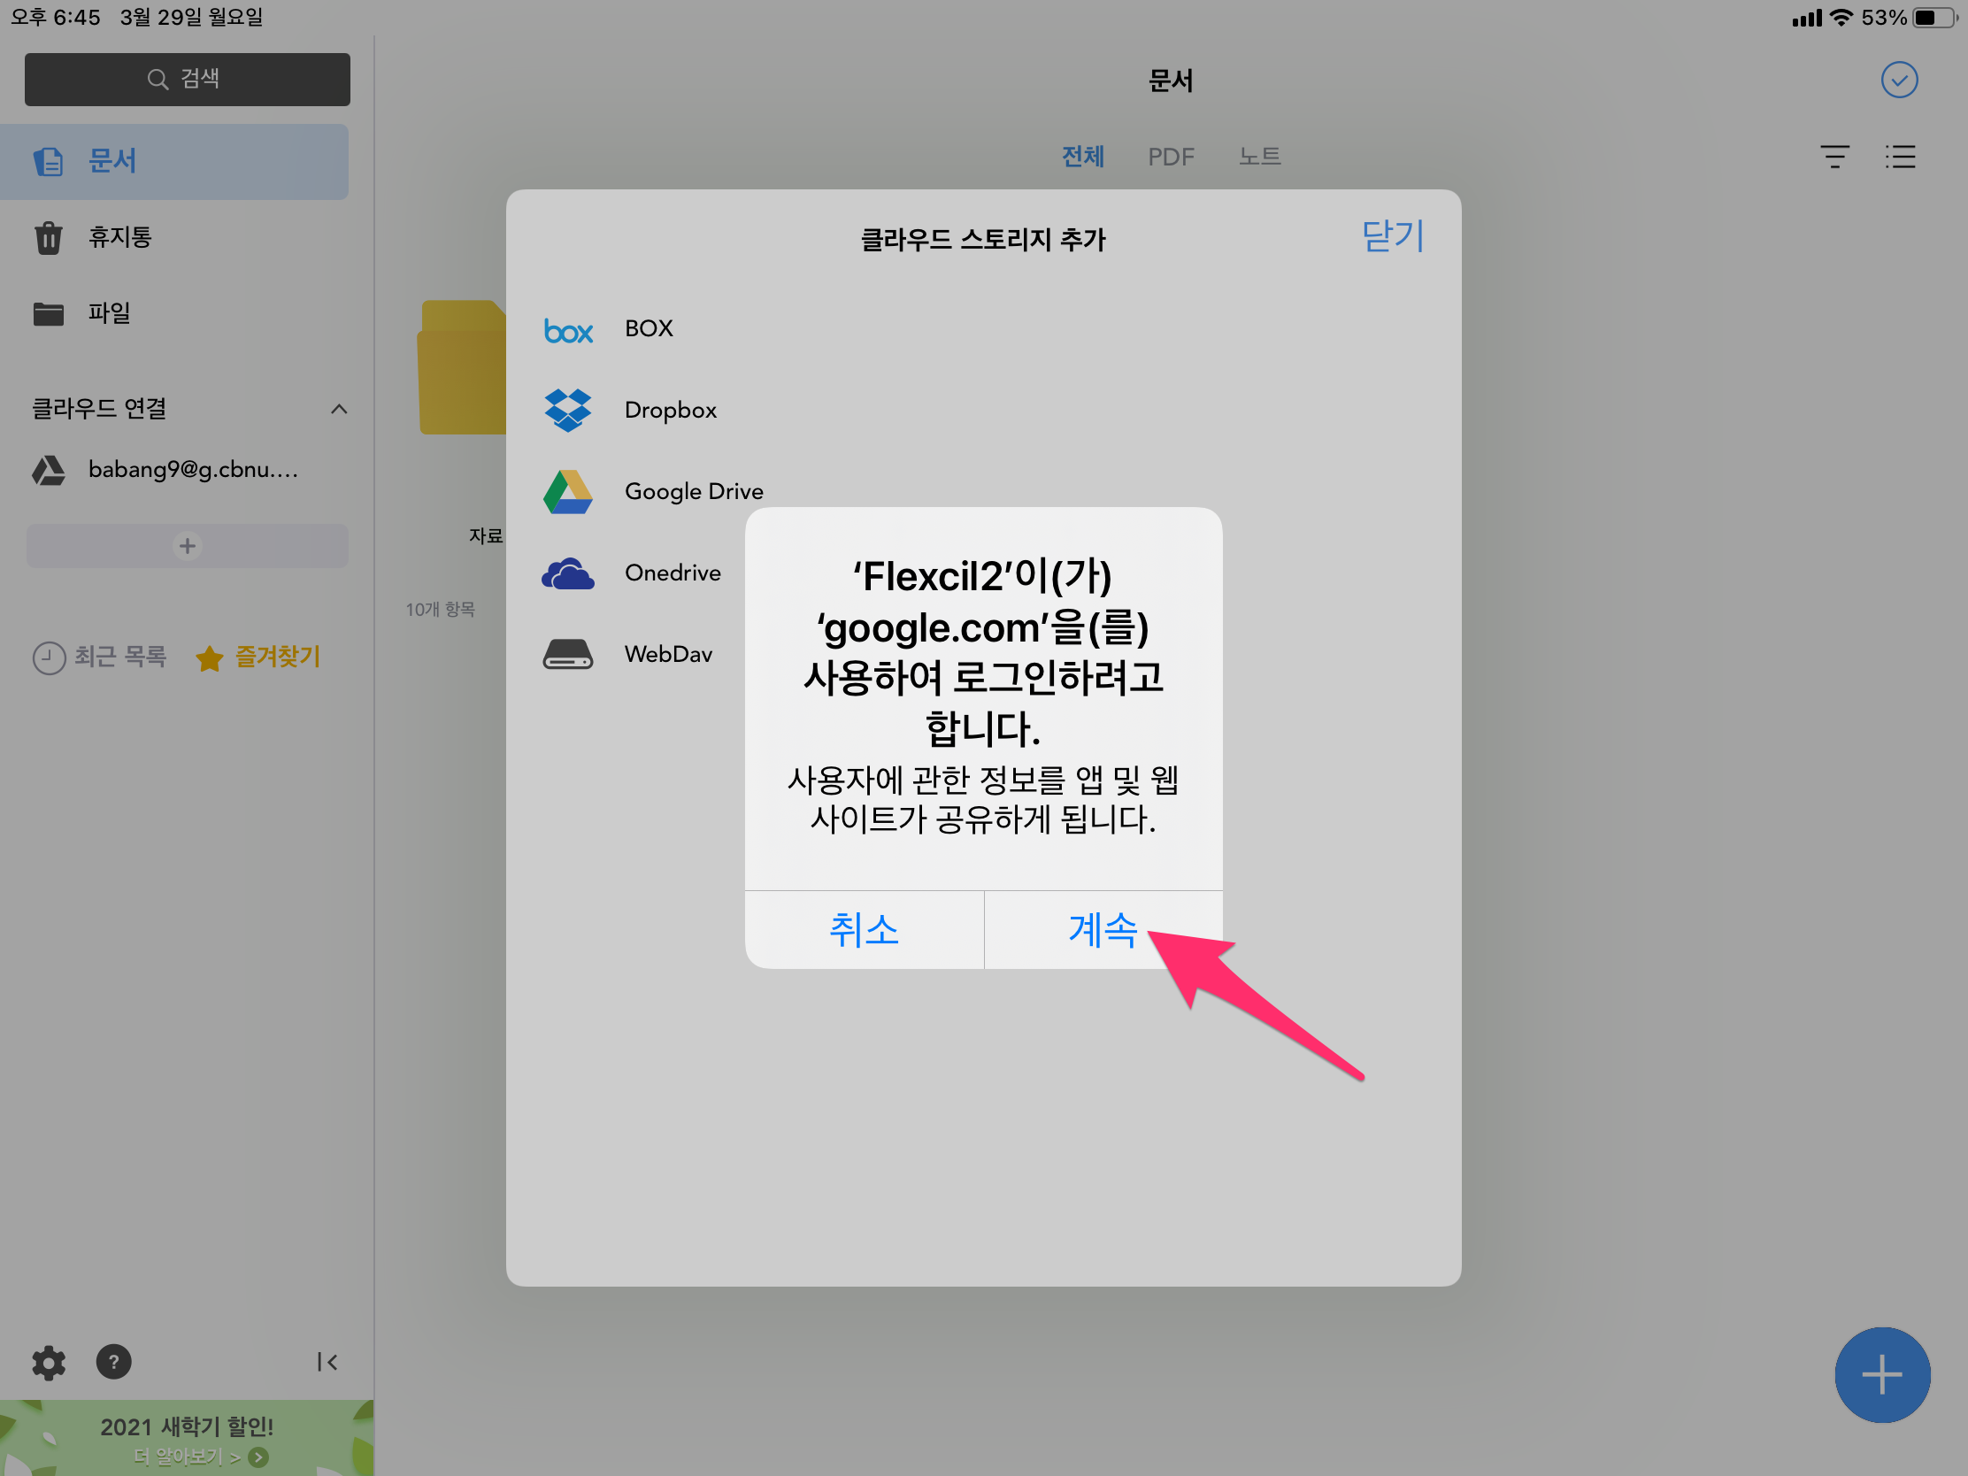Switch to list view icon
Image resolution: width=1968 pixels, height=1476 pixels.
(x=1900, y=158)
